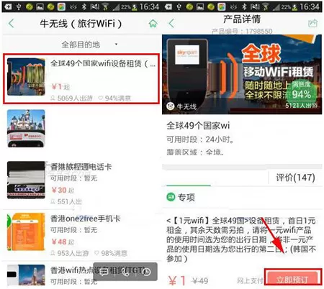The height and width of the screenshot is (289, 324).
Task: Tap share icon on 产品详情 header
Action: click(312, 23)
